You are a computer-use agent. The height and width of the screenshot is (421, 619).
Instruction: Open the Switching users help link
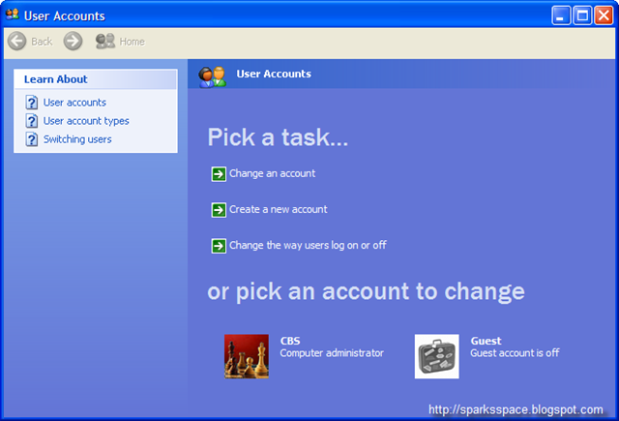coord(77,139)
